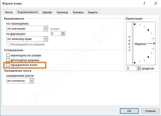The width and height of the screenshot is (161, 116).
Task: Open направление текста dropdown
Action: point(31,81)
